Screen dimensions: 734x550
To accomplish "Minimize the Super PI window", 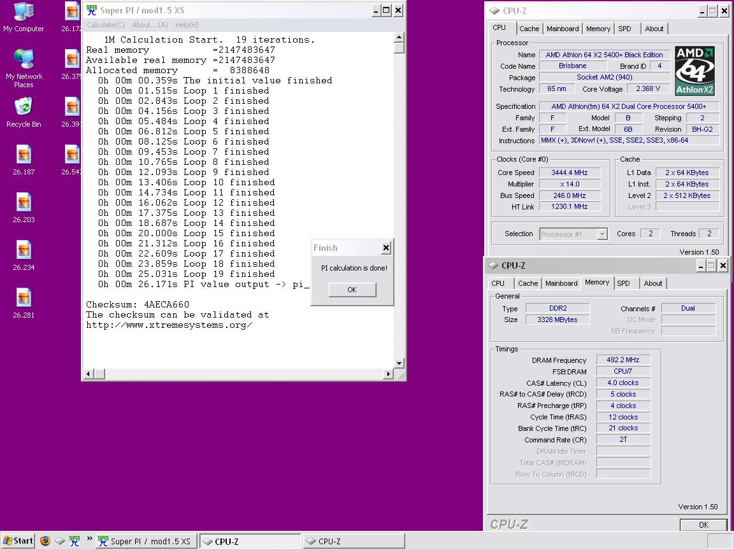I will coord(377,11).
